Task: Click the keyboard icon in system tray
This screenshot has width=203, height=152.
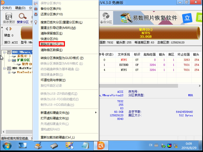Action: (156, 146)
